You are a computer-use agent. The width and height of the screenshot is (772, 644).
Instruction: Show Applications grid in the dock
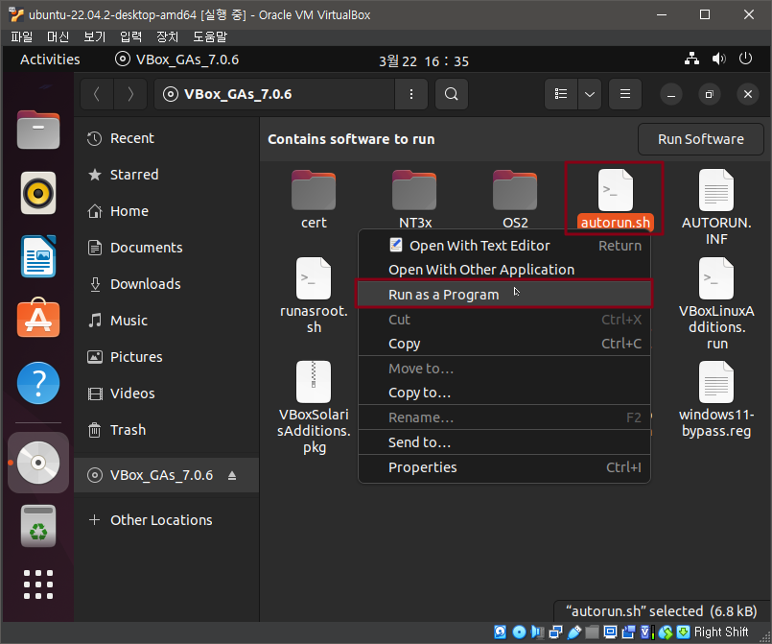click(38, 584)
